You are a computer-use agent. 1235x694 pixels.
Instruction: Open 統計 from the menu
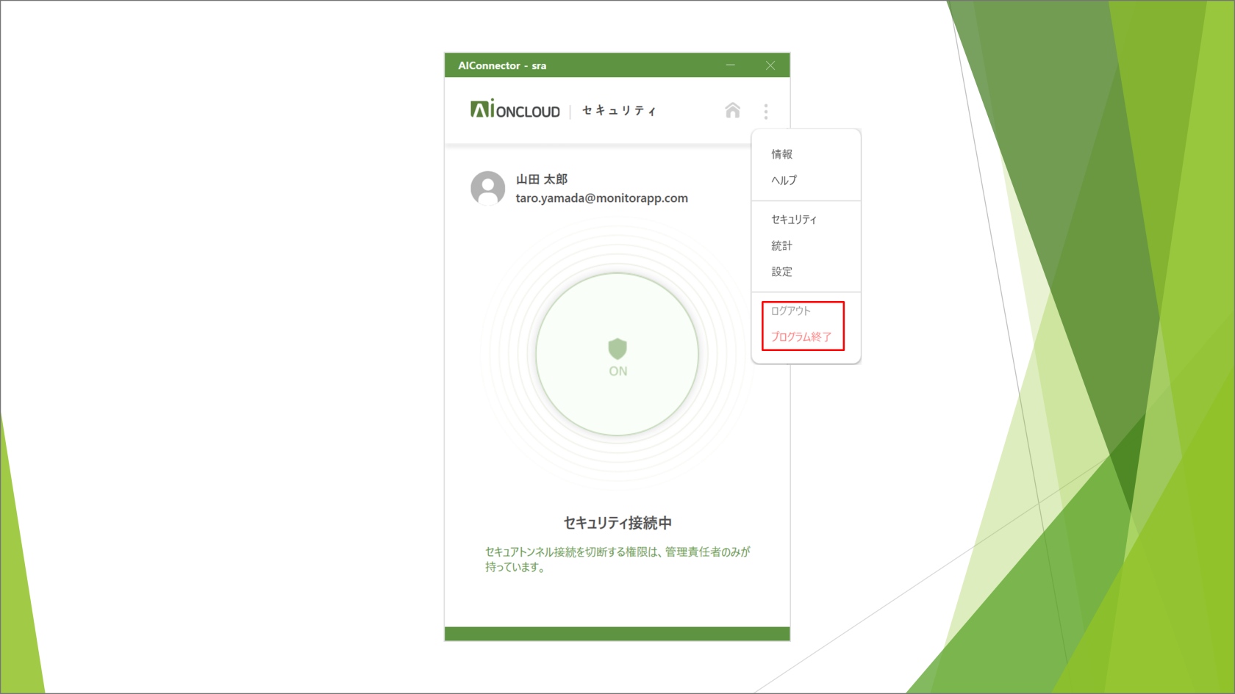(x=781, y=245)
